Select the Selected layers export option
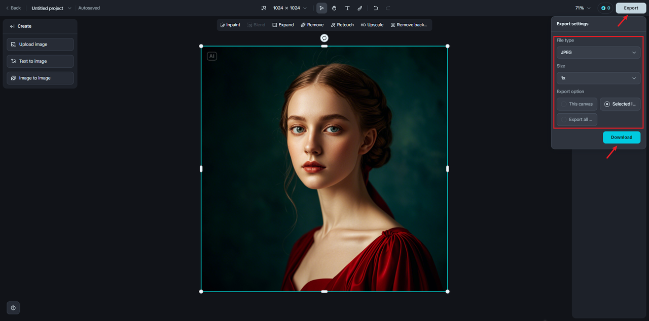Viewport: 649px width, 321px height. click(620, 104)
